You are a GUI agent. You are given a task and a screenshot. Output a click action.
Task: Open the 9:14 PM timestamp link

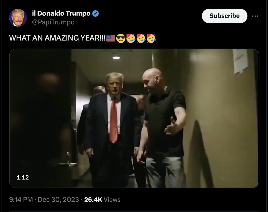click(21, 200)
